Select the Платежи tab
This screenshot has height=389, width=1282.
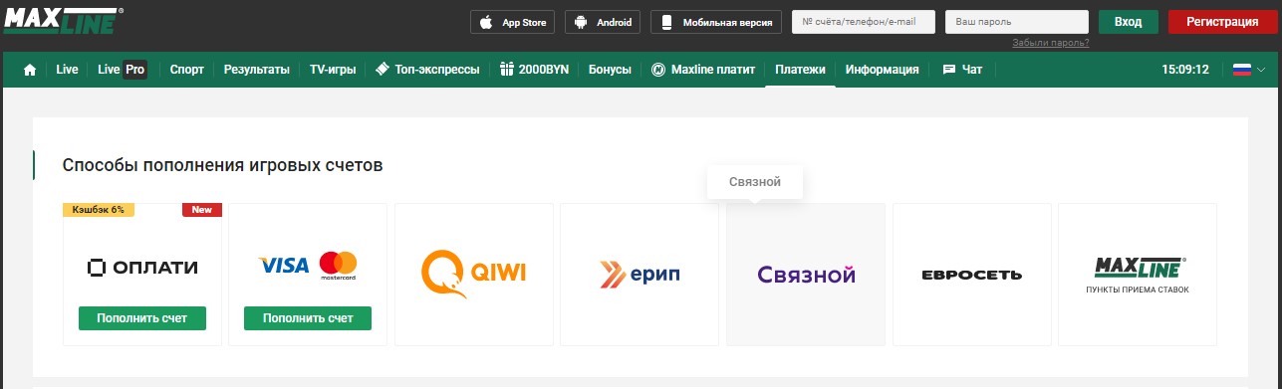tap(800, 70)
